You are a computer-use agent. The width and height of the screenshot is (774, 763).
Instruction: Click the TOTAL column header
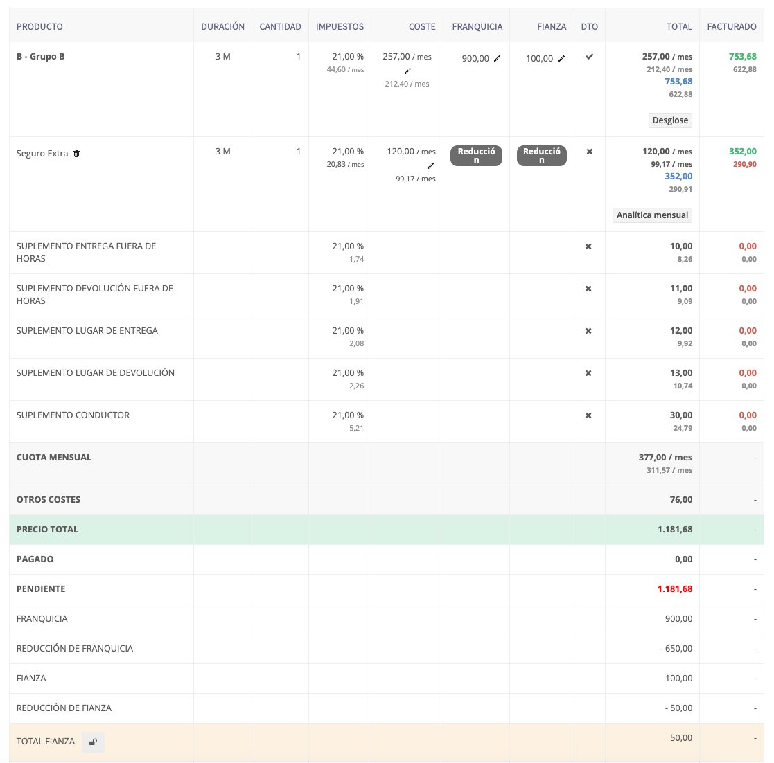tap(679, 26)
